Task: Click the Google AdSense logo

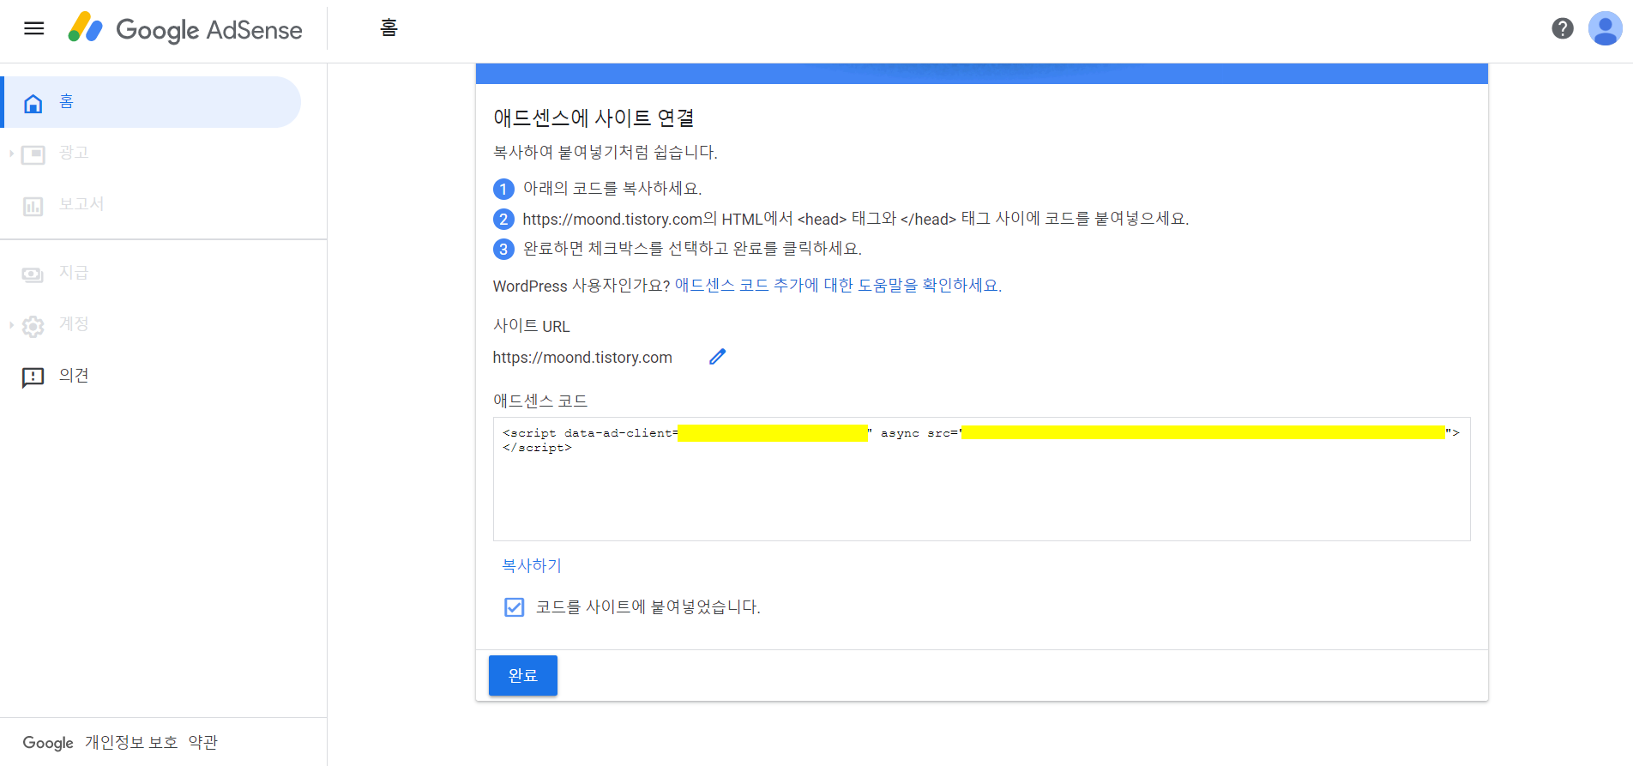Action: pyautogui.click(x=185, y=29)
